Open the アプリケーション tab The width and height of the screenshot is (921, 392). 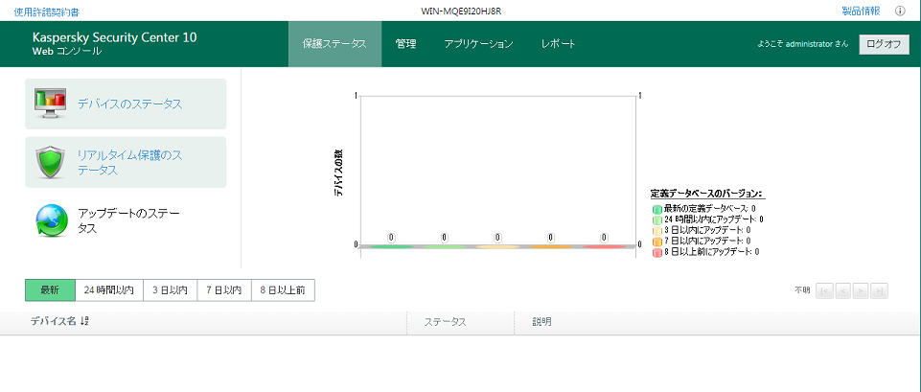tap(478, 44)
